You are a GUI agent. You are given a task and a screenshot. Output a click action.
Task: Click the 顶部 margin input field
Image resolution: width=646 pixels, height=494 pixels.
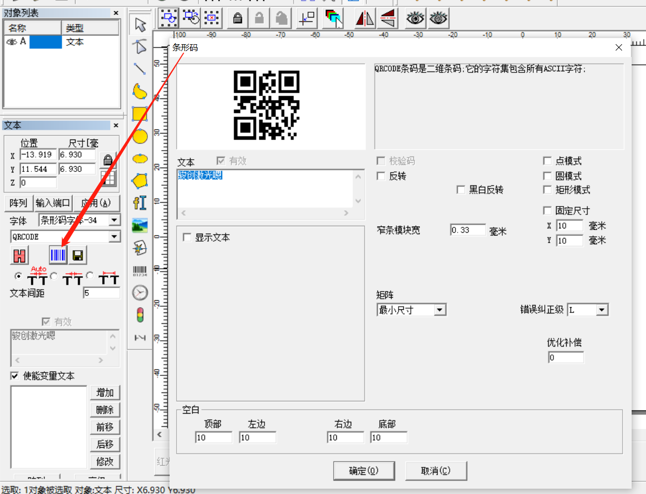[x=214, y=438]
